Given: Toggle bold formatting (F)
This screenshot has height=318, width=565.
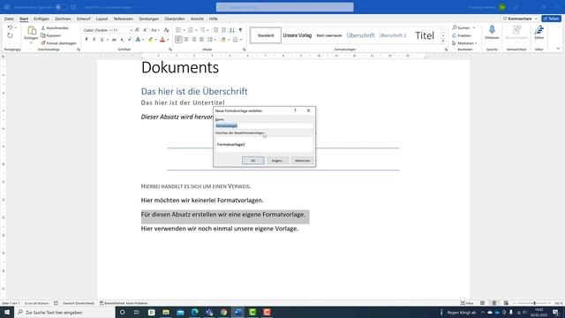Looking at the screenshot, I should pos(87,39).
